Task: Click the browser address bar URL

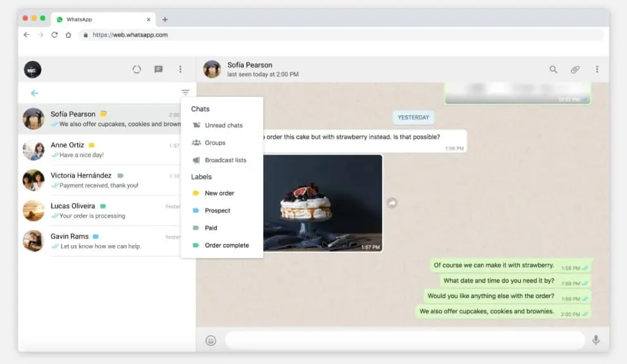Action: (x=130, y=35)
